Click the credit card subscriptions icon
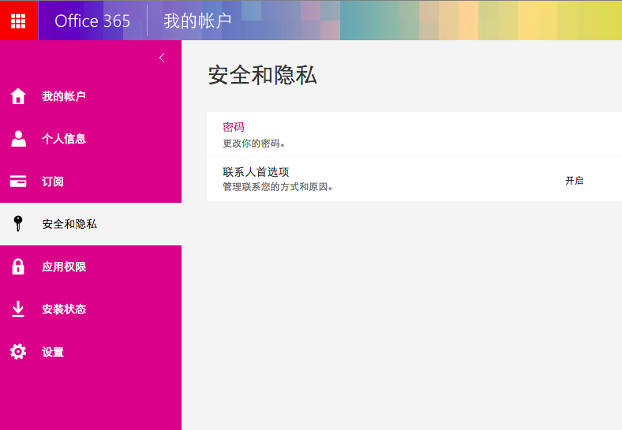This screenshot has height=430, width=622. click(18, 181)
